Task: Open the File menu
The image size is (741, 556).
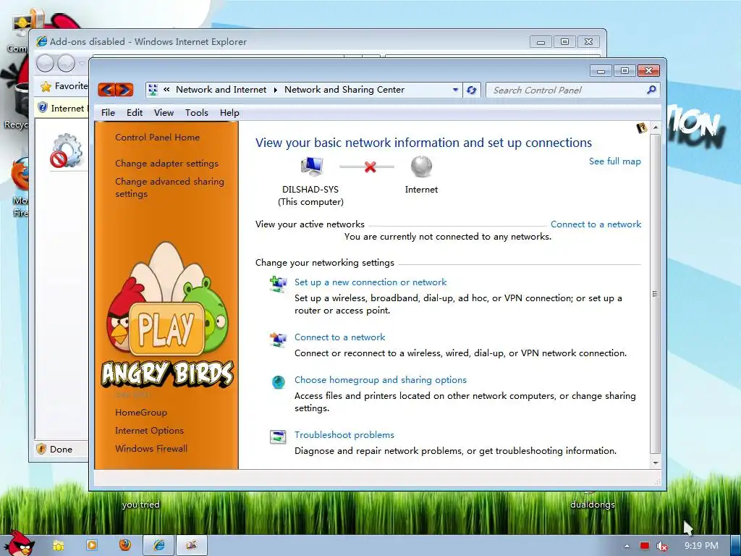Action: [x=108, y=112]
